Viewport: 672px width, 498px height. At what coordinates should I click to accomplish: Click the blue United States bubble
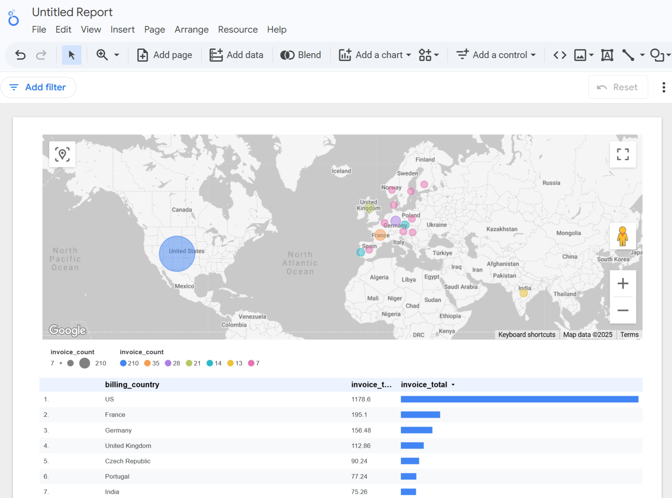click(177, 254)
